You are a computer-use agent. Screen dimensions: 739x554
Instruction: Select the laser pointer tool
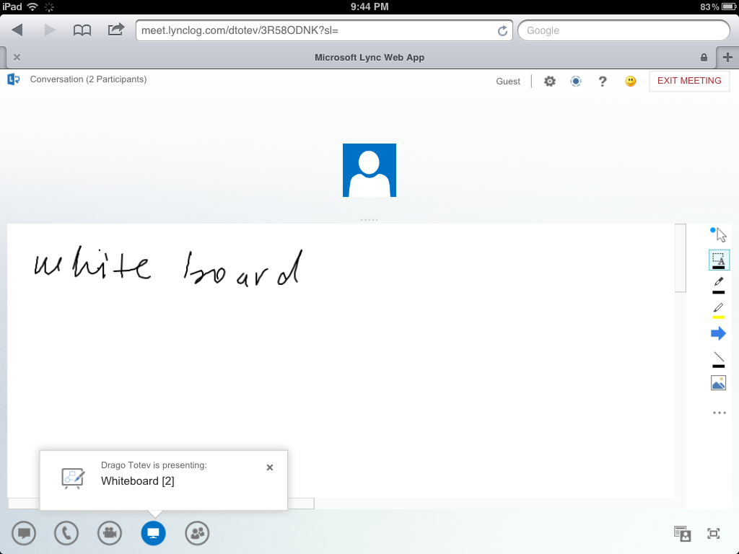pyautogui.click(x=719, y=232)
